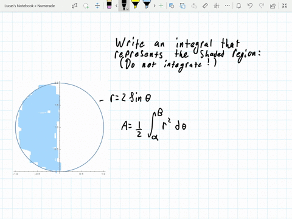Click the Ink to Text tool
The image size is (292, 219).
(194, 5)
